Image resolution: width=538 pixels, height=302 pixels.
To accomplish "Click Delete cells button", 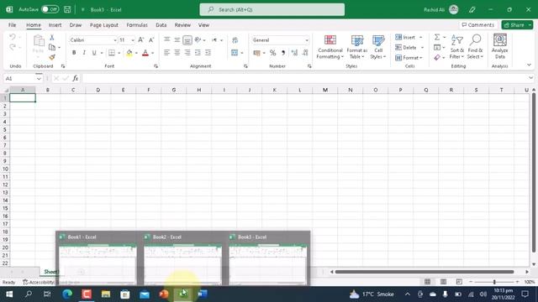I will (406, 48).
